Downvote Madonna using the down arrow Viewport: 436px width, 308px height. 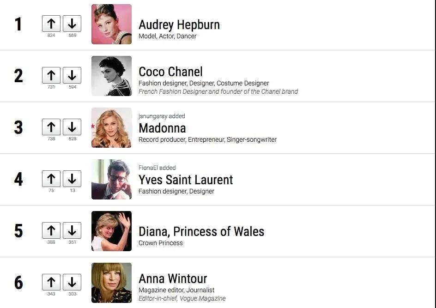coord(72,127)
